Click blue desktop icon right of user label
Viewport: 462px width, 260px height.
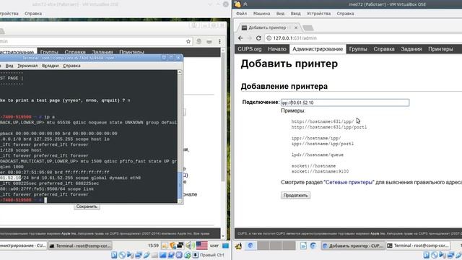(x=225, y=246)
